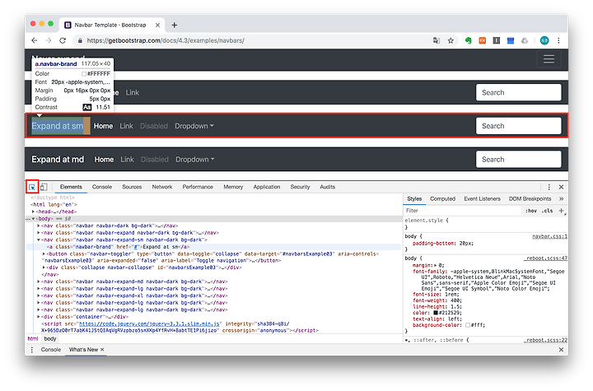
Task: Expand the div container node
Action: (38, 317)
